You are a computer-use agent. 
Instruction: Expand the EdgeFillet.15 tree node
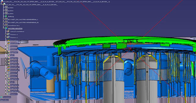(x=6, y=91)
